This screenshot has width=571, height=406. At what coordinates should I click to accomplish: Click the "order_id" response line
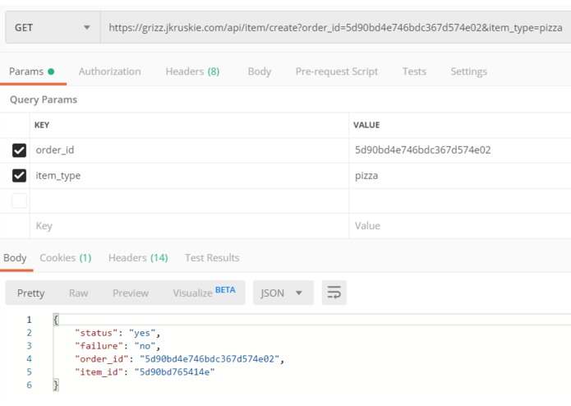coord(179,359)
